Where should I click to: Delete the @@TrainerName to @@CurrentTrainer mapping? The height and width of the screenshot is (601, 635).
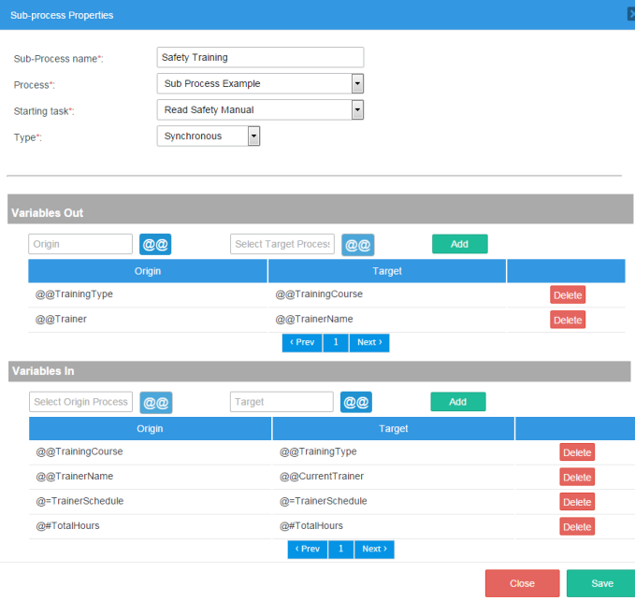577,477
